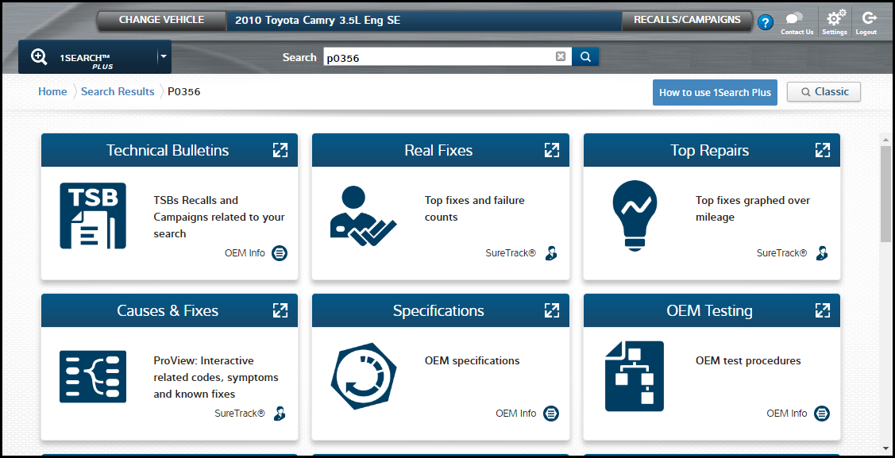Viewport: 895px width, 458px height.
Task: Click the Specifications circular gauge icon
Action: tap(362, 376)
